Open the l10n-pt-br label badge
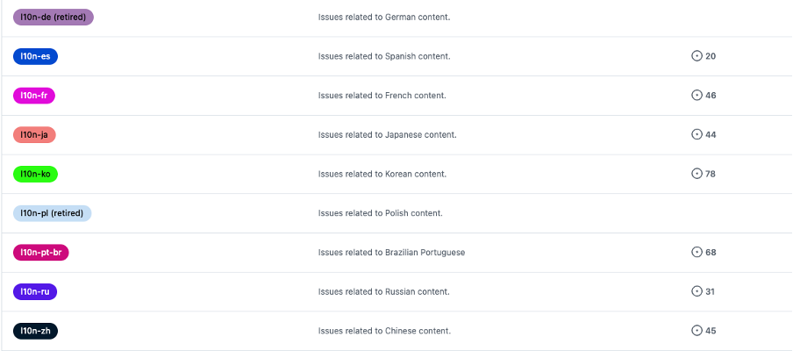793x351 pixels. (41, 253)
